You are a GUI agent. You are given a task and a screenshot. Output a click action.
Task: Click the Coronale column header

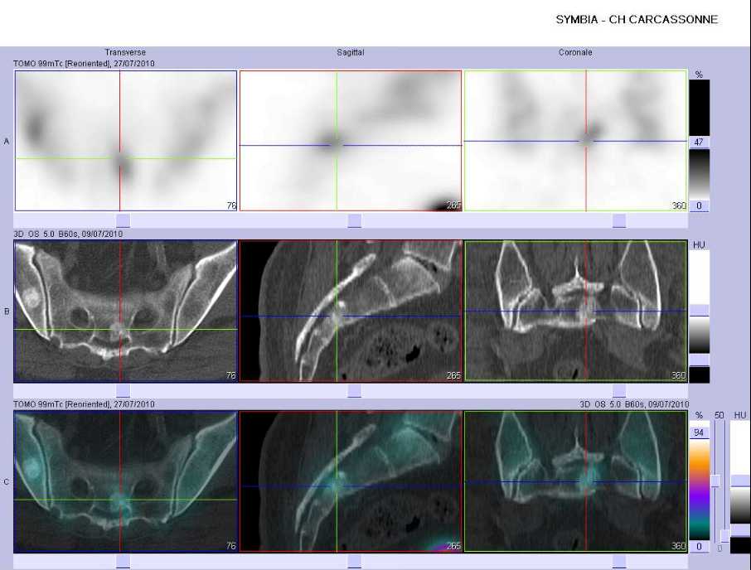point(575,52)
